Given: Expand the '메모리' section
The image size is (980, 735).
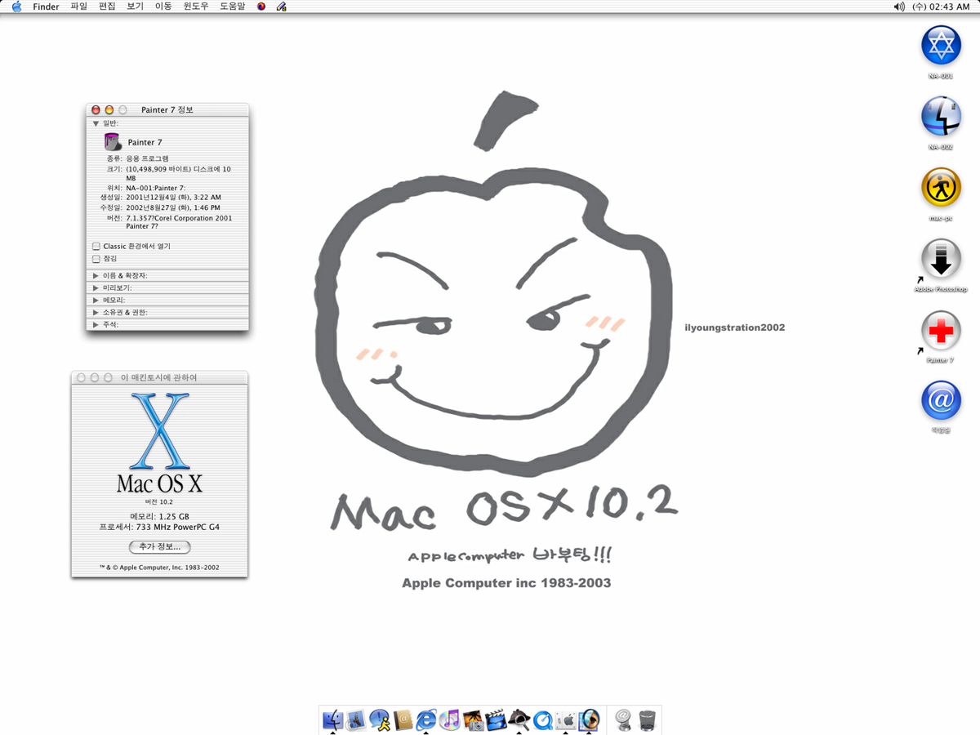Looking at the screenshot, I should click(x=96, y=300).
